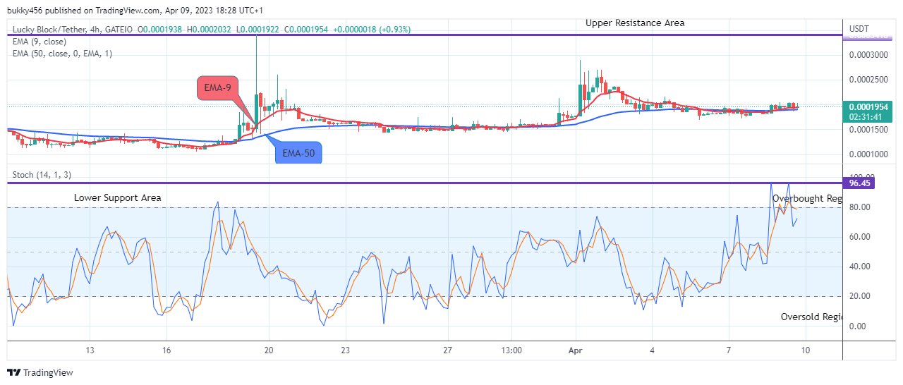The height and width of the screenshot is (385, 903).
Task: Click the current price tag 0.0001954
Action: (x=869, y=106)
